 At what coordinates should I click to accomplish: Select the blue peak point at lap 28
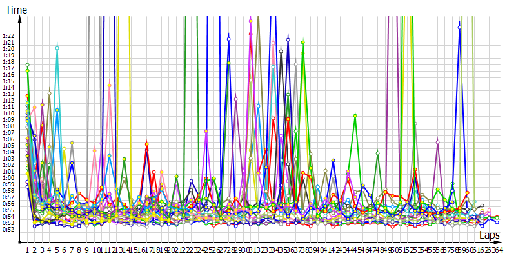click(228, 39)
